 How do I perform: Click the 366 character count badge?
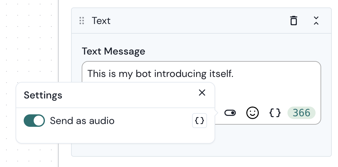[301, 113]
